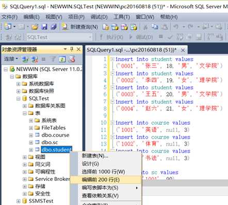228x205 pixels.
Task: Collapse the SQLTest database node
Action: coord(18,98)
